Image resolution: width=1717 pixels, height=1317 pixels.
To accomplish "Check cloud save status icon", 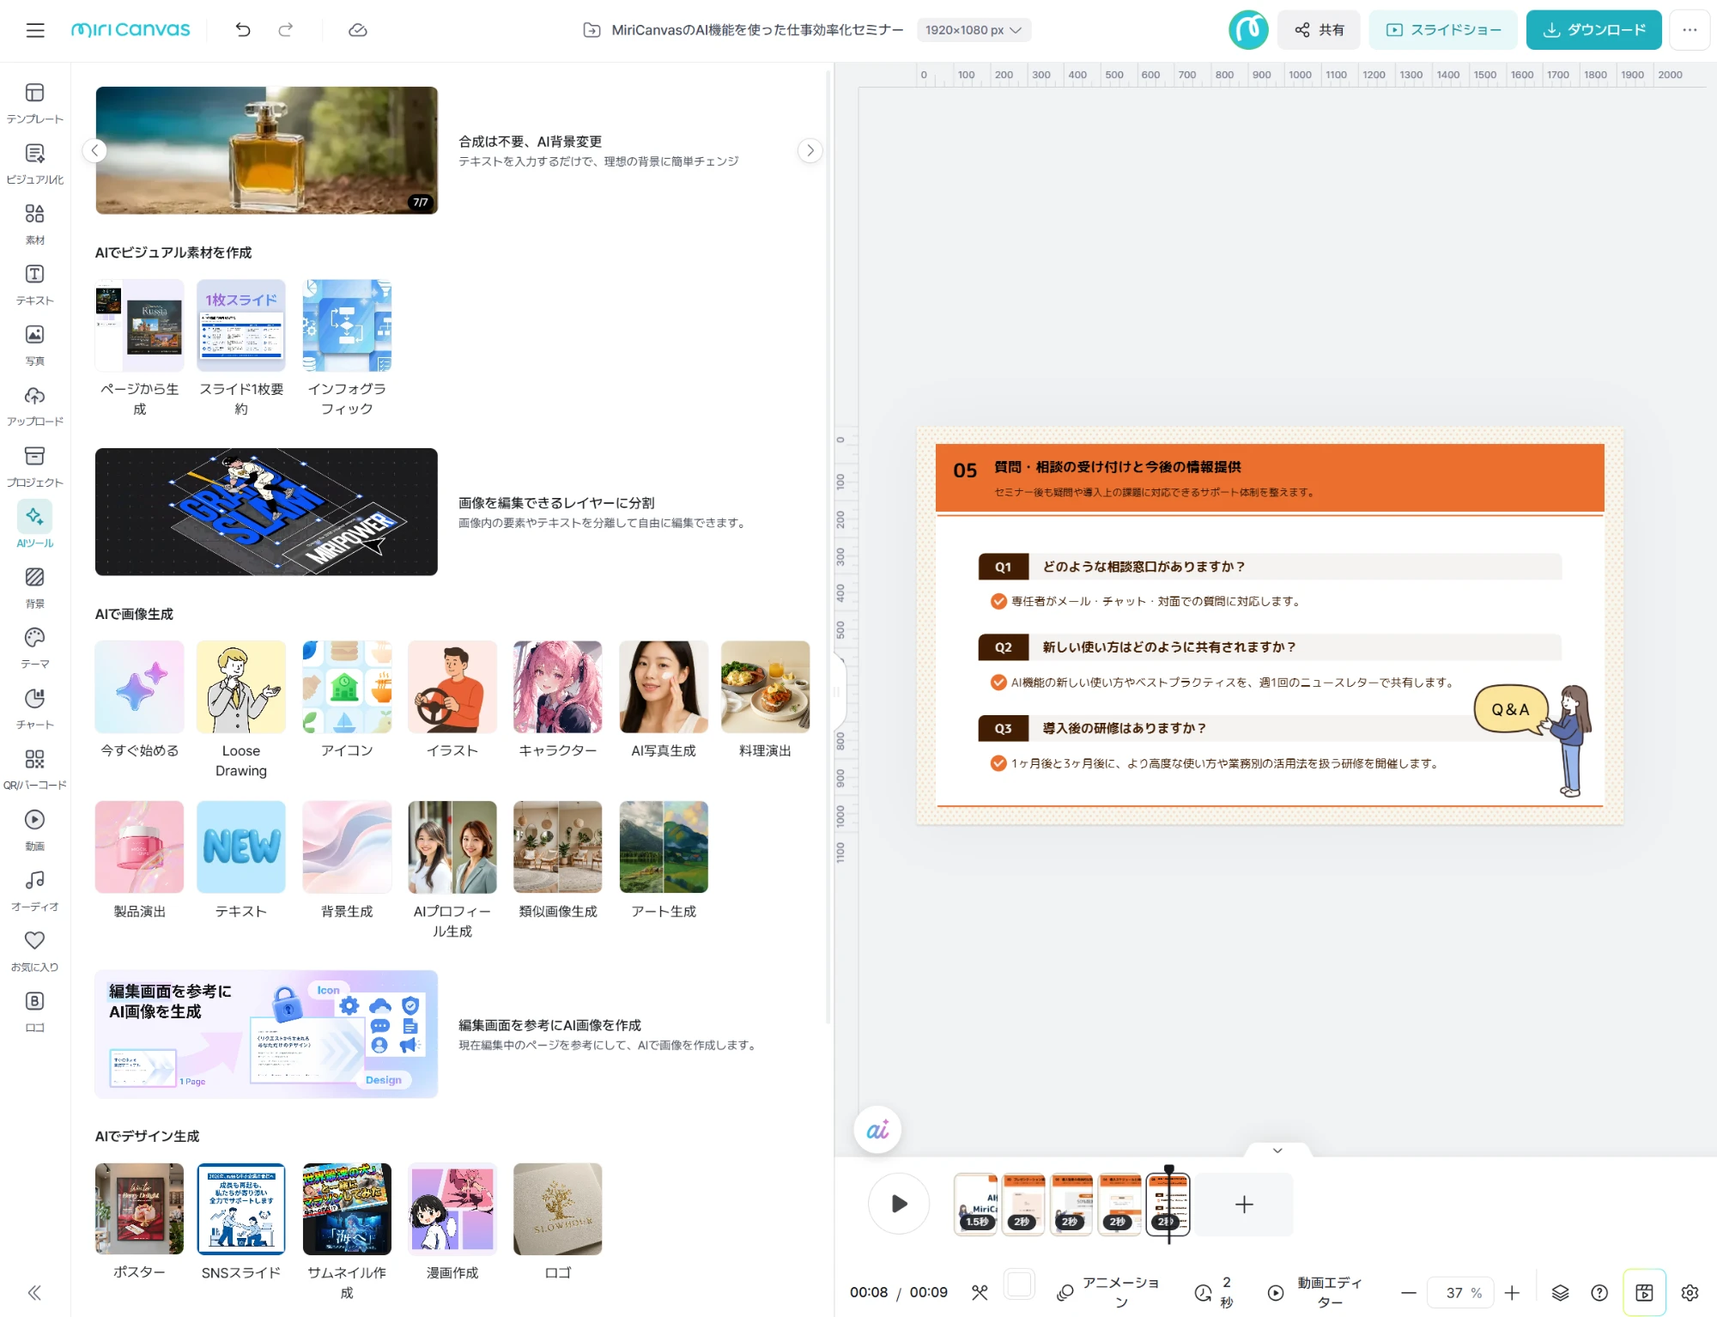I will [x=358, y=30].
